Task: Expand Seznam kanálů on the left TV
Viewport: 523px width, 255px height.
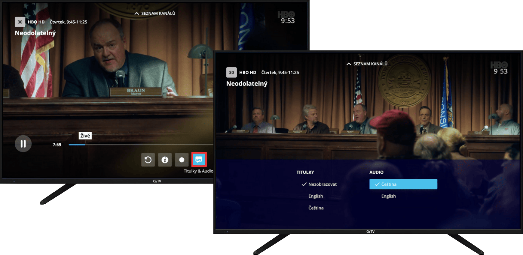Action: (155, 13)
